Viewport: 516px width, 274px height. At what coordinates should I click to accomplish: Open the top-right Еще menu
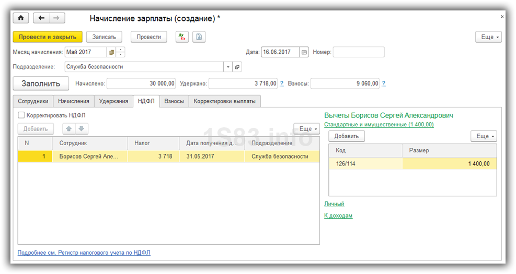(488, 37)
